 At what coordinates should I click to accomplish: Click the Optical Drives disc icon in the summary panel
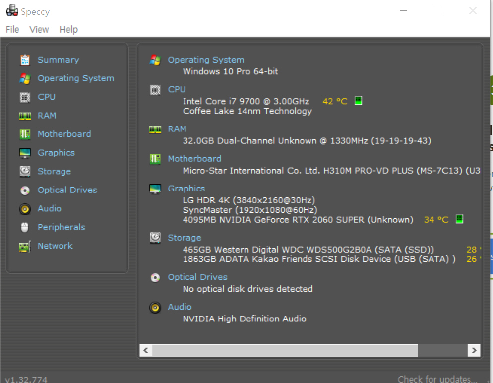coord(155,277)
